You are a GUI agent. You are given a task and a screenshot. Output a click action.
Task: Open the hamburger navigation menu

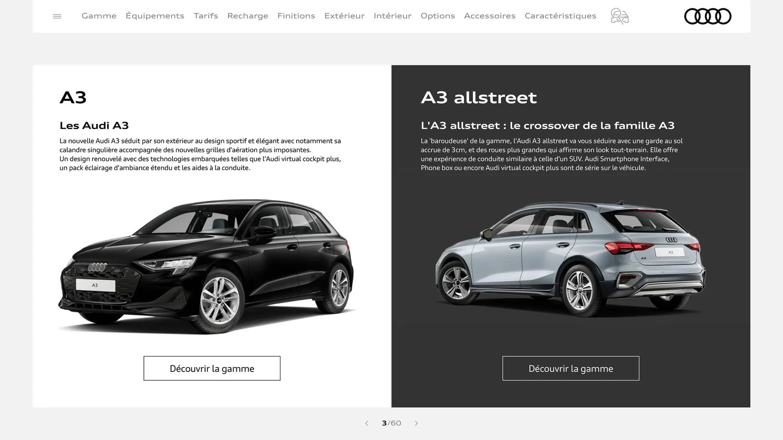click(57, 16)
